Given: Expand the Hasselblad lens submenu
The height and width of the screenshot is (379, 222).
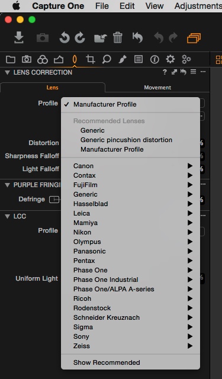Looking at the screenshot, I should [130, 204].
